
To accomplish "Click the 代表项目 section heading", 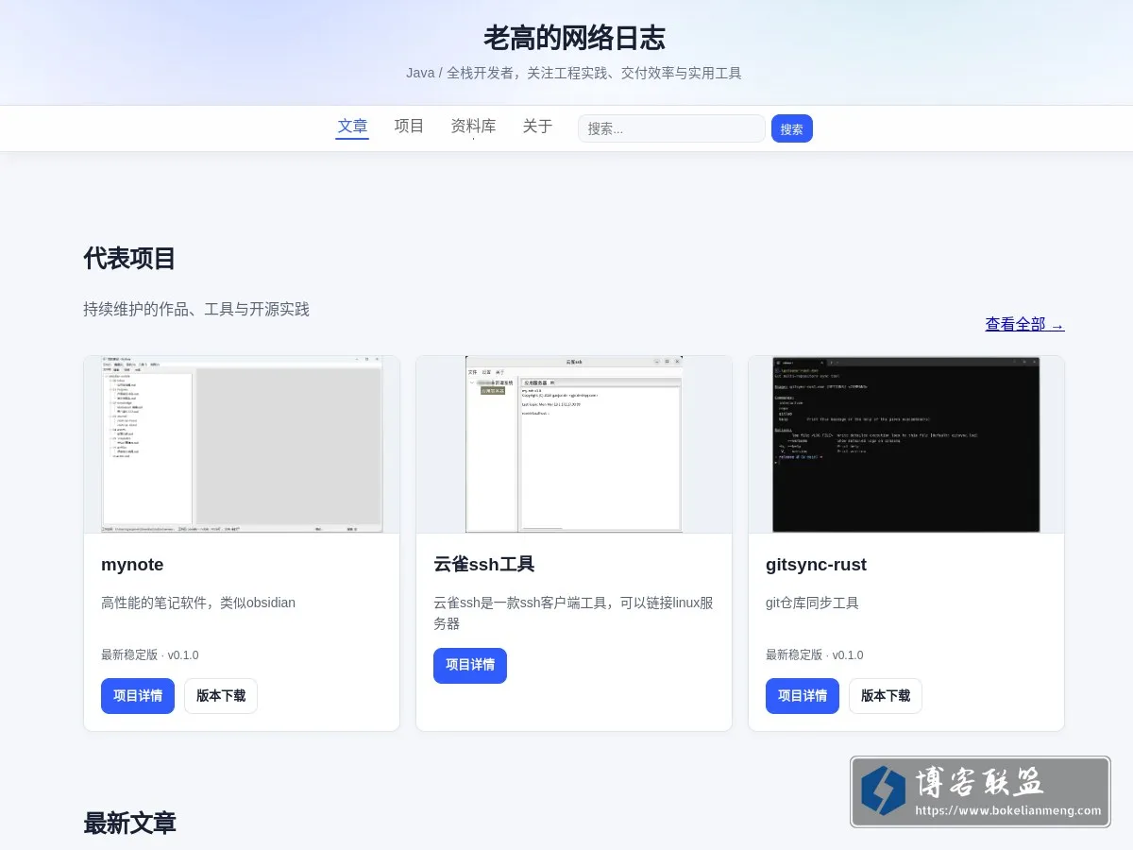I will 129,259.
